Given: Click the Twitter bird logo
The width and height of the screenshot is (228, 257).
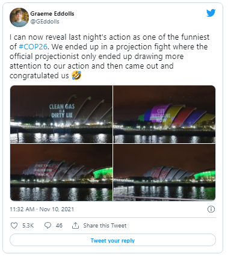Looking at the screenshot, I should coord(211,13).
